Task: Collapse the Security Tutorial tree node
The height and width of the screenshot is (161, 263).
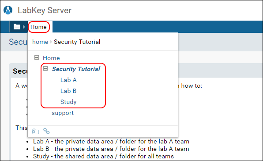Action: [45, 68]
